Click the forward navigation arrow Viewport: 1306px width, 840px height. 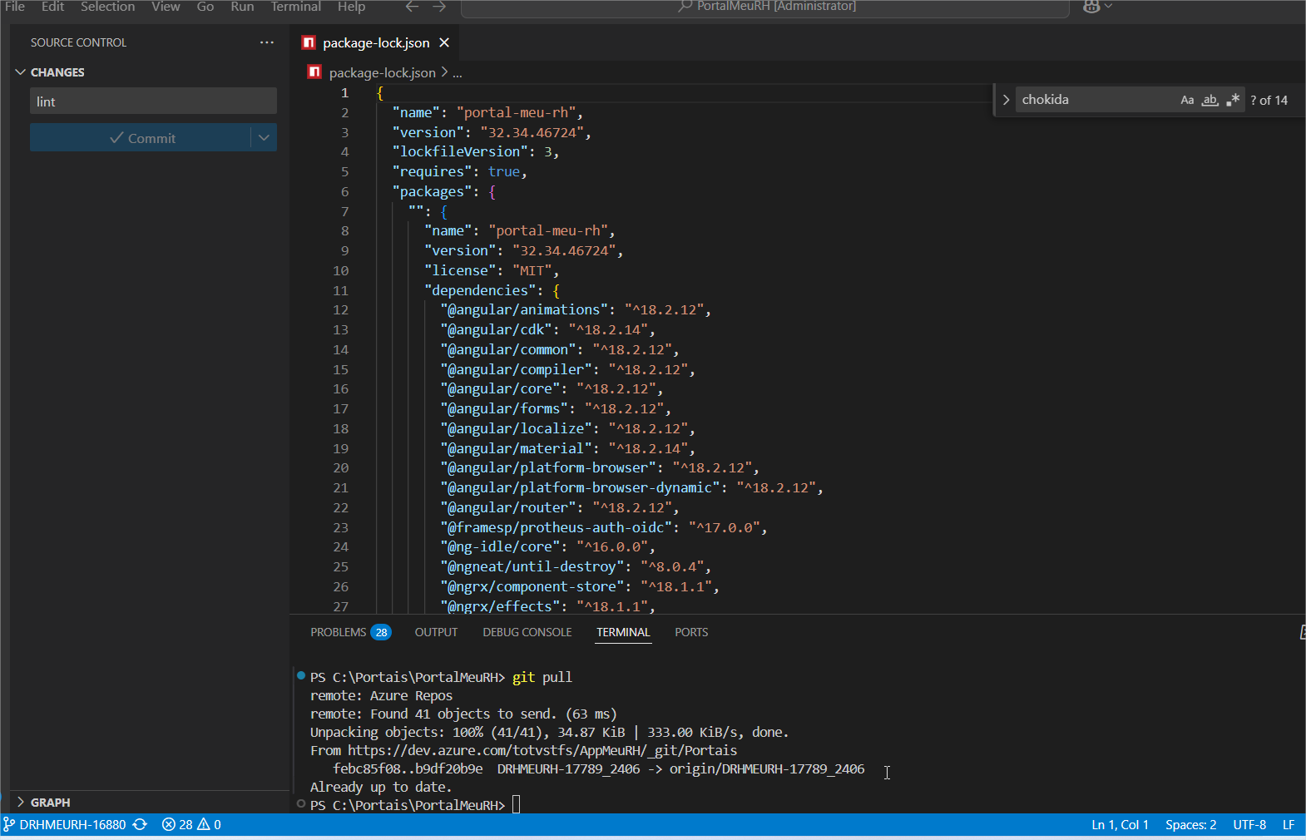coord(439,7)
